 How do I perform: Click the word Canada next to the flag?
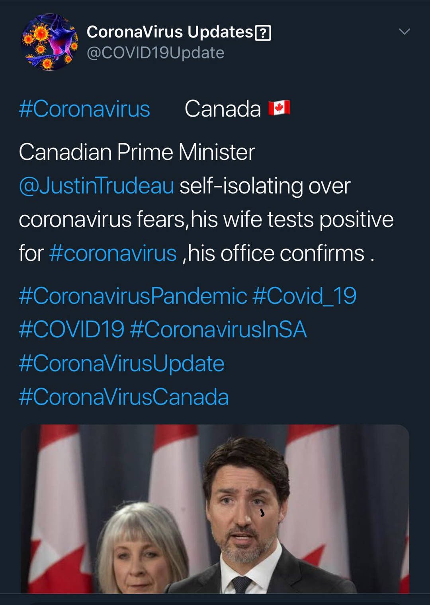tap(223, 109)
